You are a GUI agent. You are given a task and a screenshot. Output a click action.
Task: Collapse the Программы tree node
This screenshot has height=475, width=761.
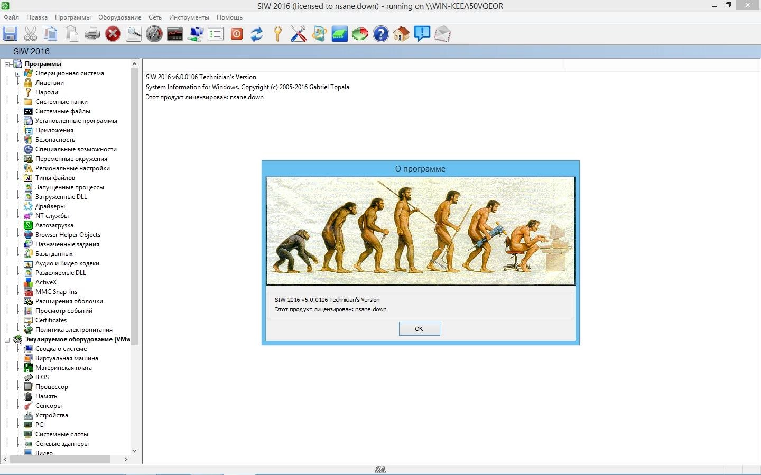(7, 64)
